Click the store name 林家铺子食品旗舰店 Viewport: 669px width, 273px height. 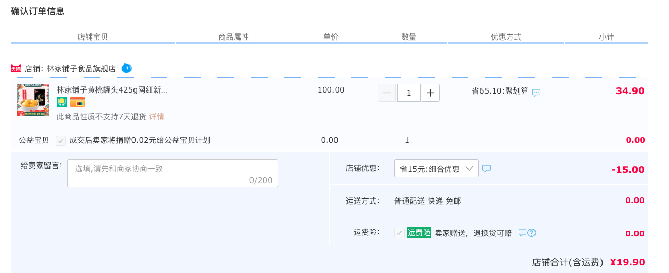coord(81,68)
